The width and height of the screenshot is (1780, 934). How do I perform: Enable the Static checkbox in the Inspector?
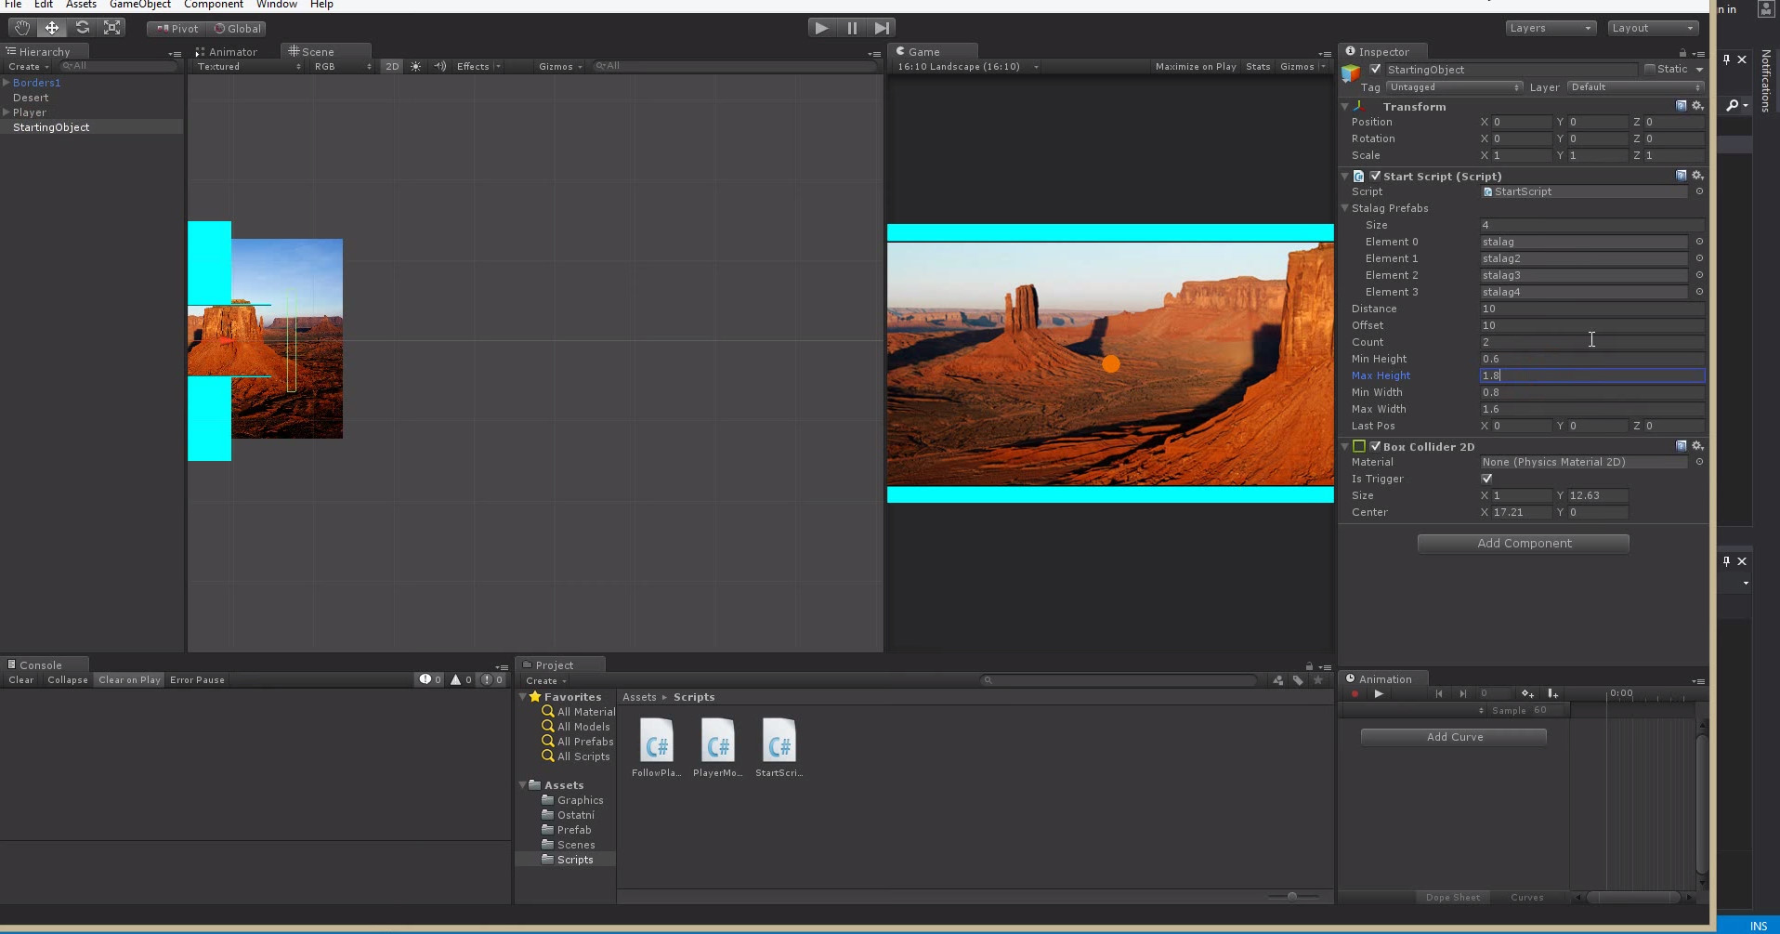(1651, 69)
